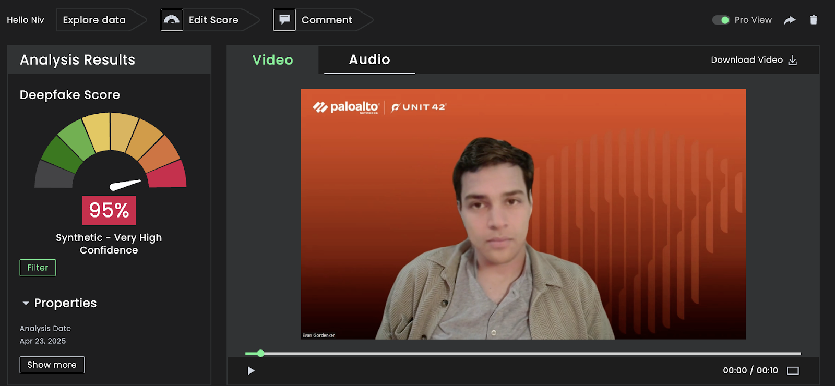The height and width of the screenshot is (386, 835).
Task: Click the Apr 23, 2025 date value
Action: [x=43, y=341]
